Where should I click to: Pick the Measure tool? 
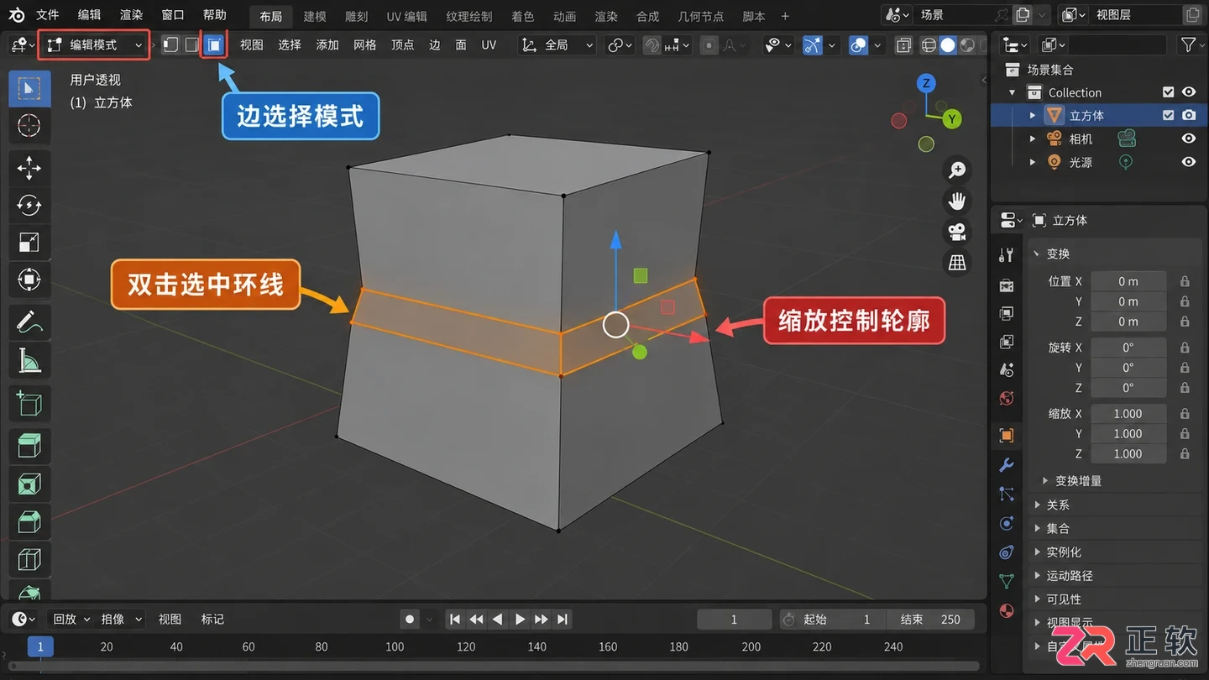click(x=29, y=360)
